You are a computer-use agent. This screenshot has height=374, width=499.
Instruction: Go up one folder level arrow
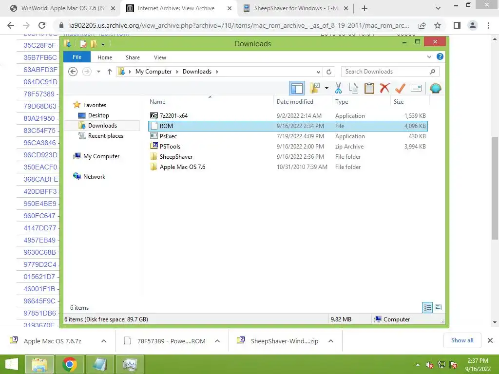coord(110,72)
